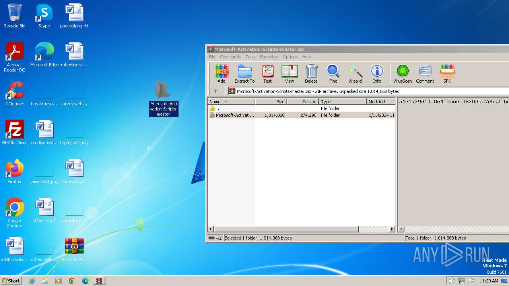Click the comment hash text in right pane
509x286 pixels.
tap(454, 102)
